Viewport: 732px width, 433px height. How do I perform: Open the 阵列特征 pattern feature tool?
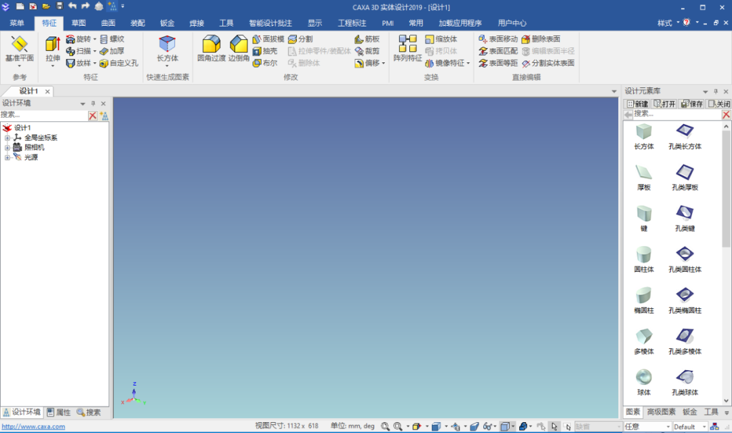[x=407, y=49]
